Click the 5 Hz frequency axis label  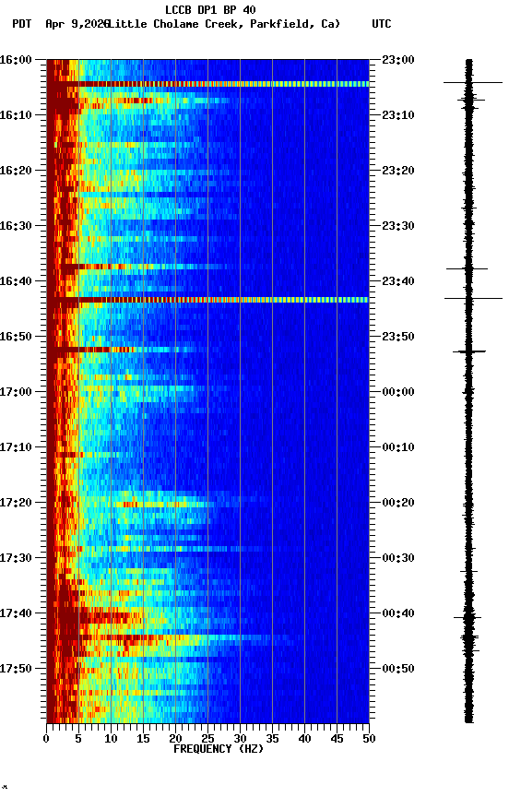(x=78, y=739)
